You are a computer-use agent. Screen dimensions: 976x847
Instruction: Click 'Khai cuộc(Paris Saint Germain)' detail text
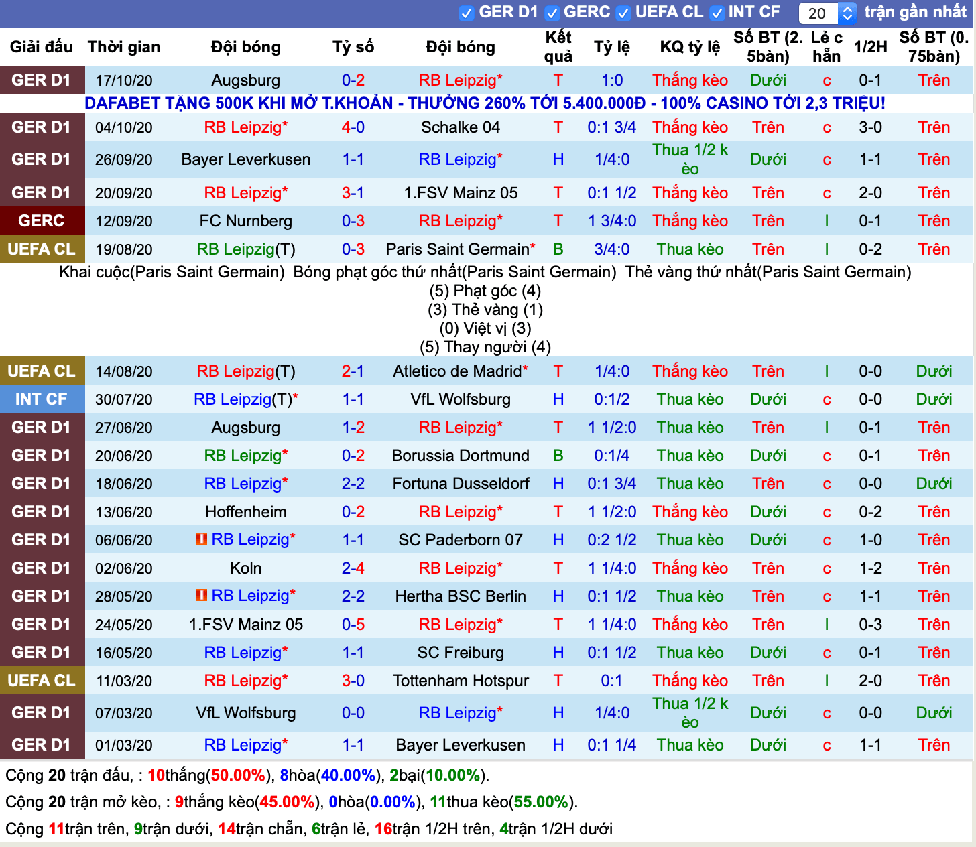pyautogui.click(x=172, y=272)
